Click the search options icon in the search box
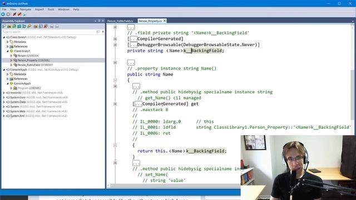Image resolution: width=356 pixels, height=200 pixels. tap(98, 32)
